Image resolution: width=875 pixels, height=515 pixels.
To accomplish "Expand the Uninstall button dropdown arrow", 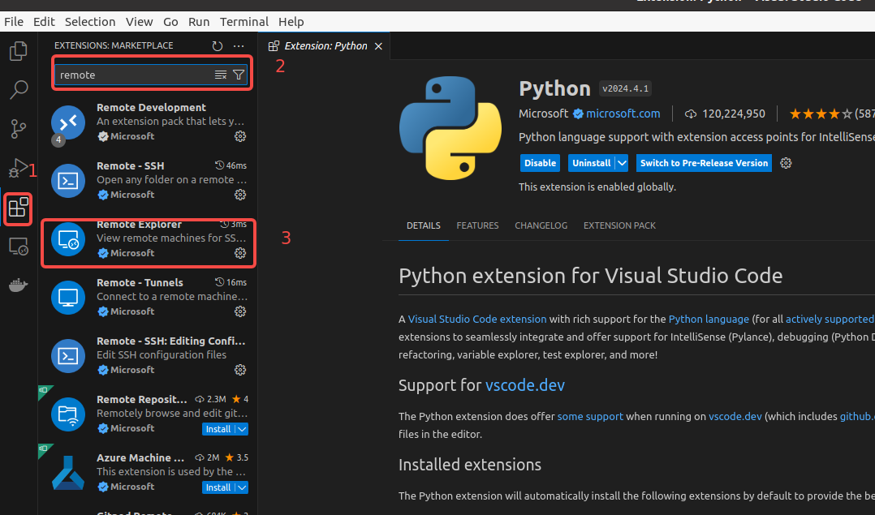I will [622, 163].
